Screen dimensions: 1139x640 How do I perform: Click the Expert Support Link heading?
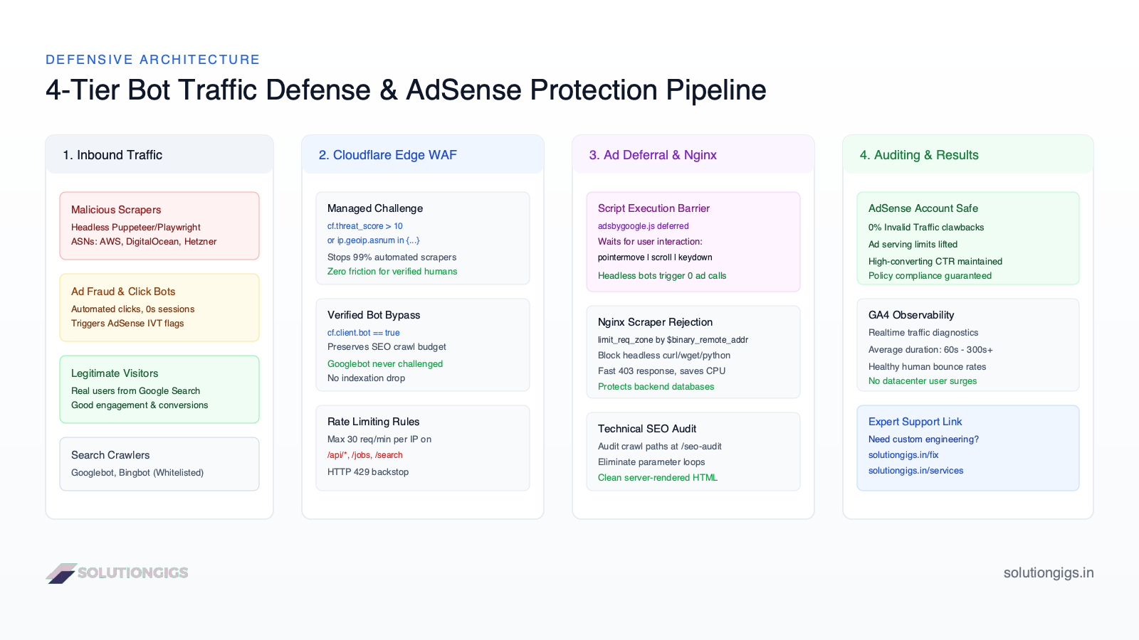pyautogui.click(x=915, y=422)
